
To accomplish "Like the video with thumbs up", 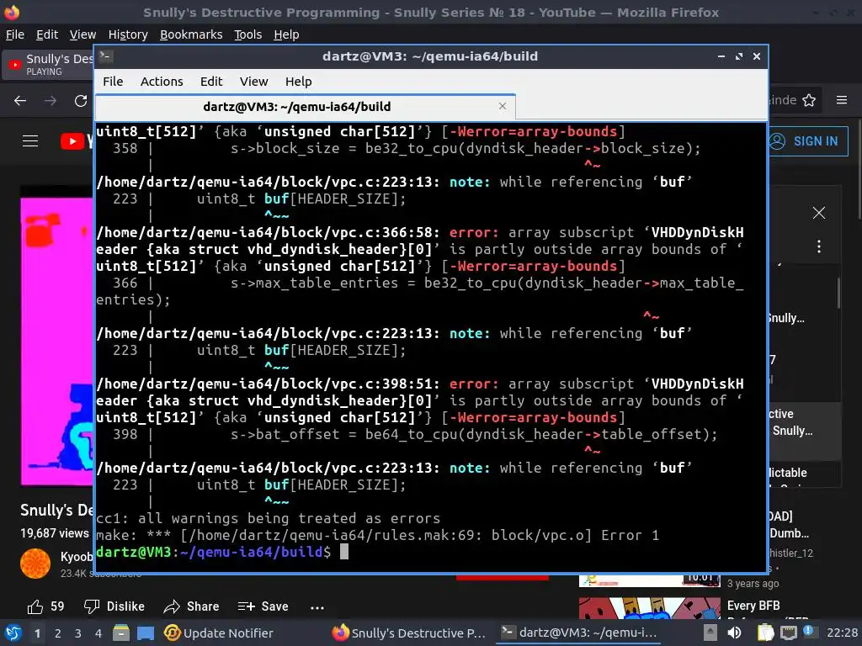I will coord(45,606).
